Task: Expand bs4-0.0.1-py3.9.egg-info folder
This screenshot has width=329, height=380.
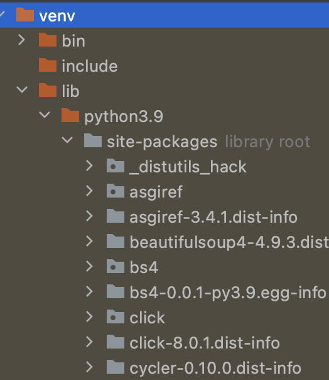Action: coord(90,292)
